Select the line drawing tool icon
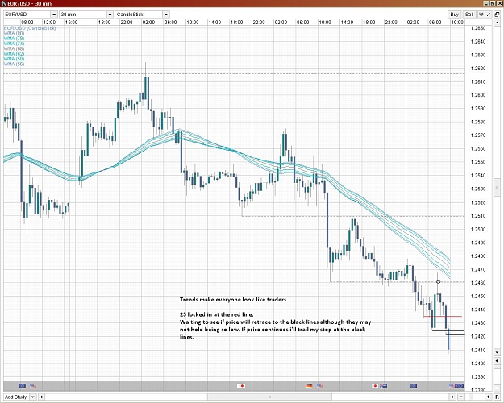 pos(489,15)
